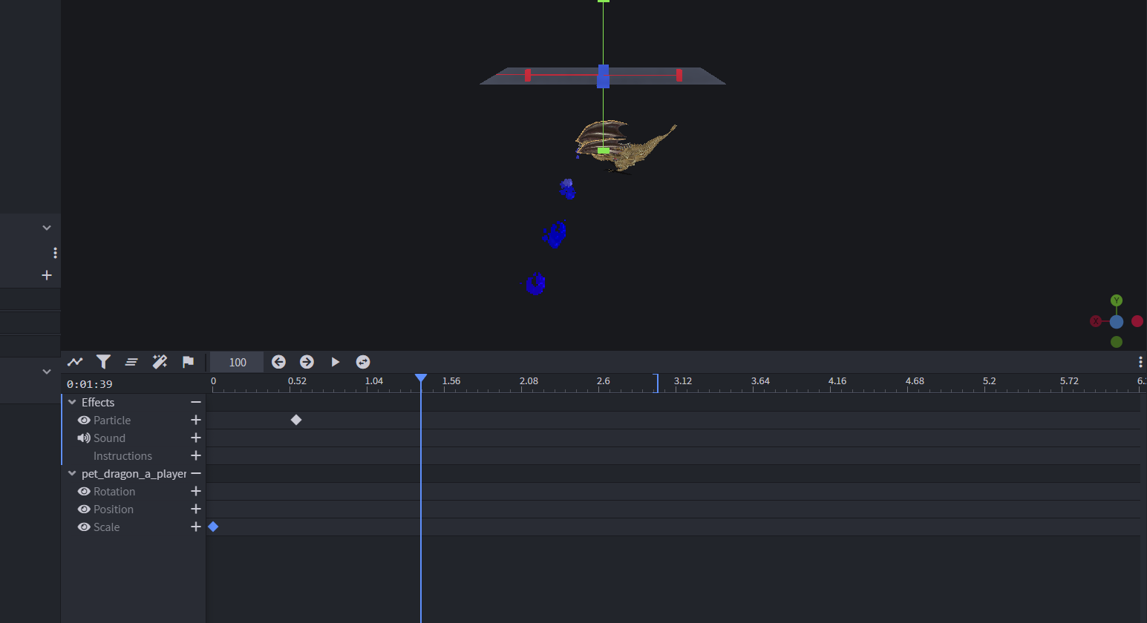Remove pet_dragon_a_player animator from timeline
The image size is (1147, 623).
click(x=196, y=473)
